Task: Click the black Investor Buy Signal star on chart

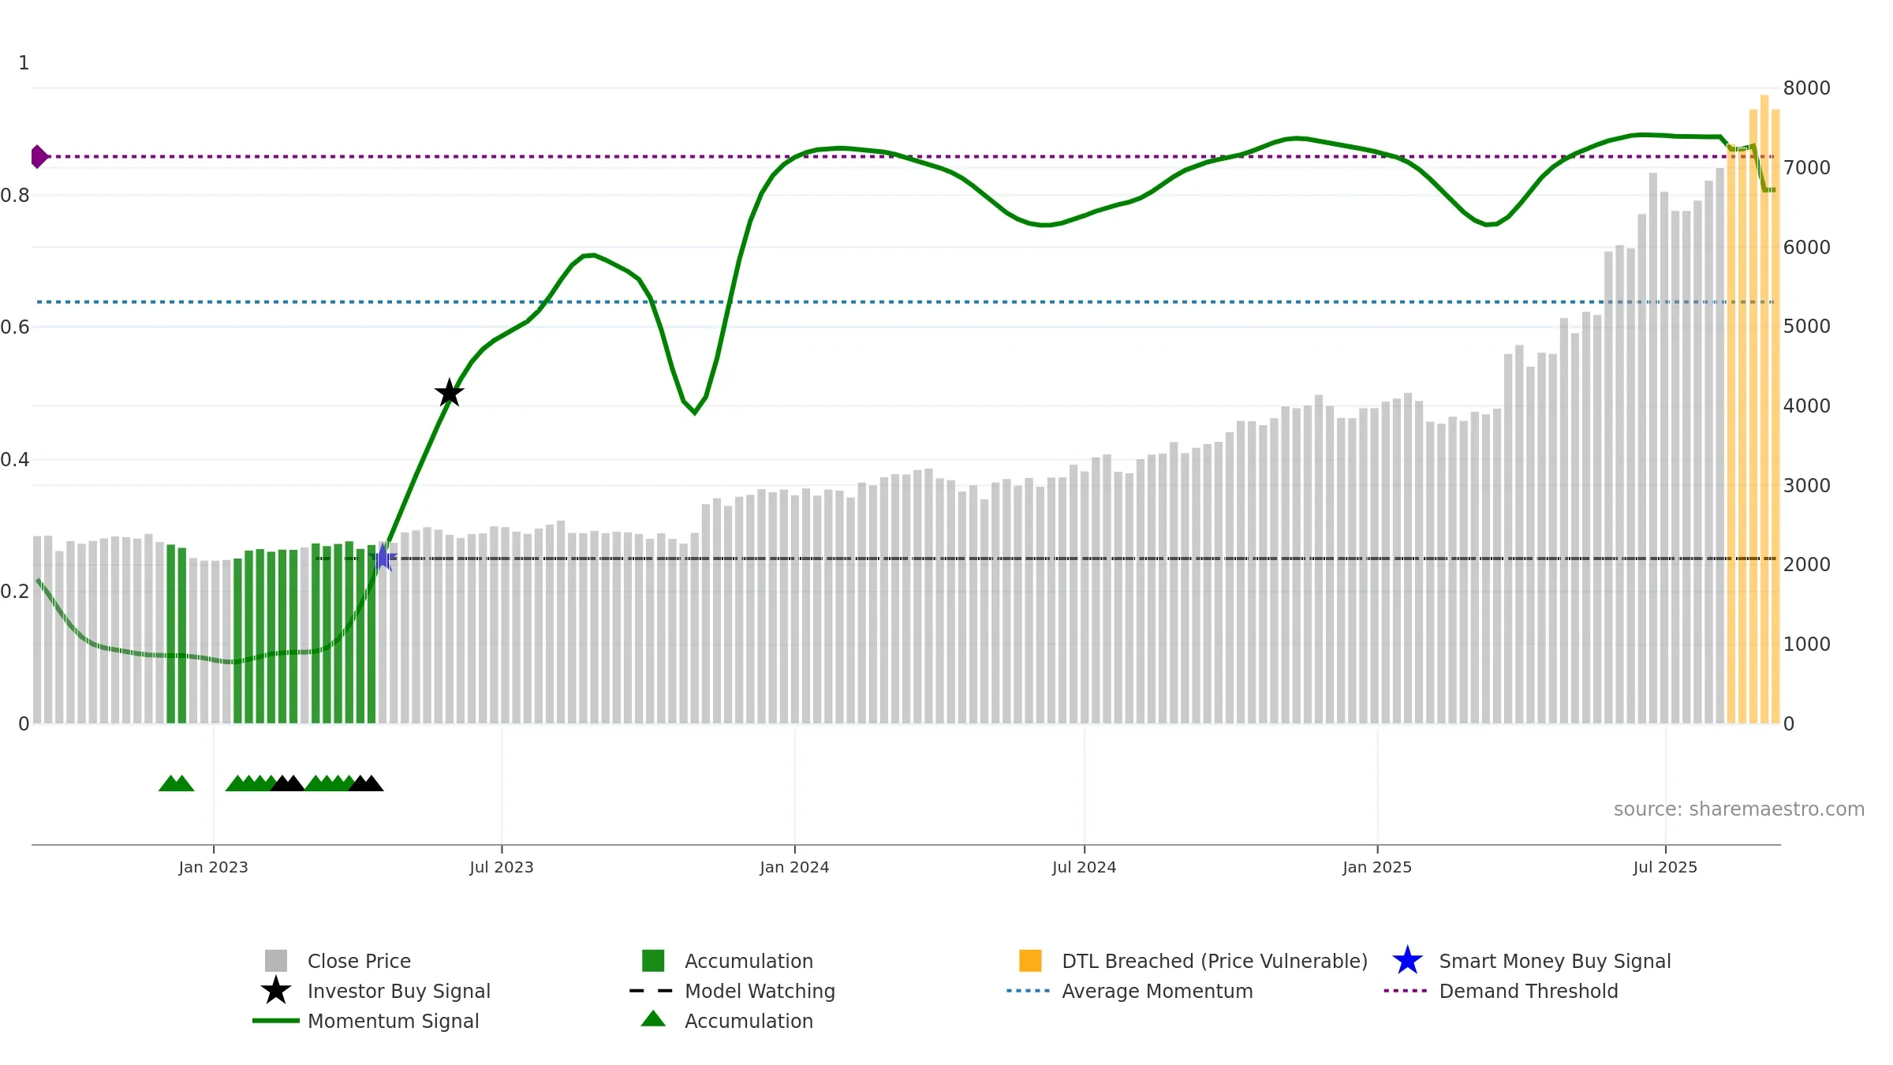Action: pyautogui.click(x=450, y=393)
